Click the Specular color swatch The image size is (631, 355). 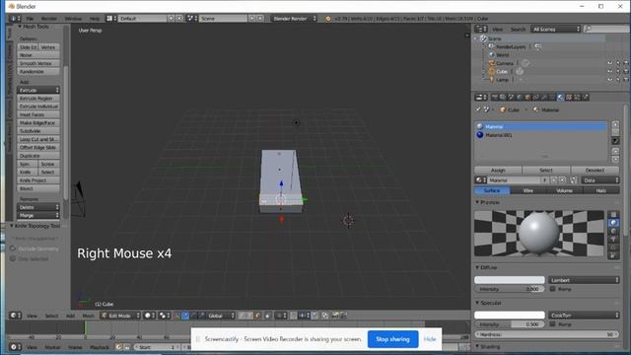(x=510, y=316)
